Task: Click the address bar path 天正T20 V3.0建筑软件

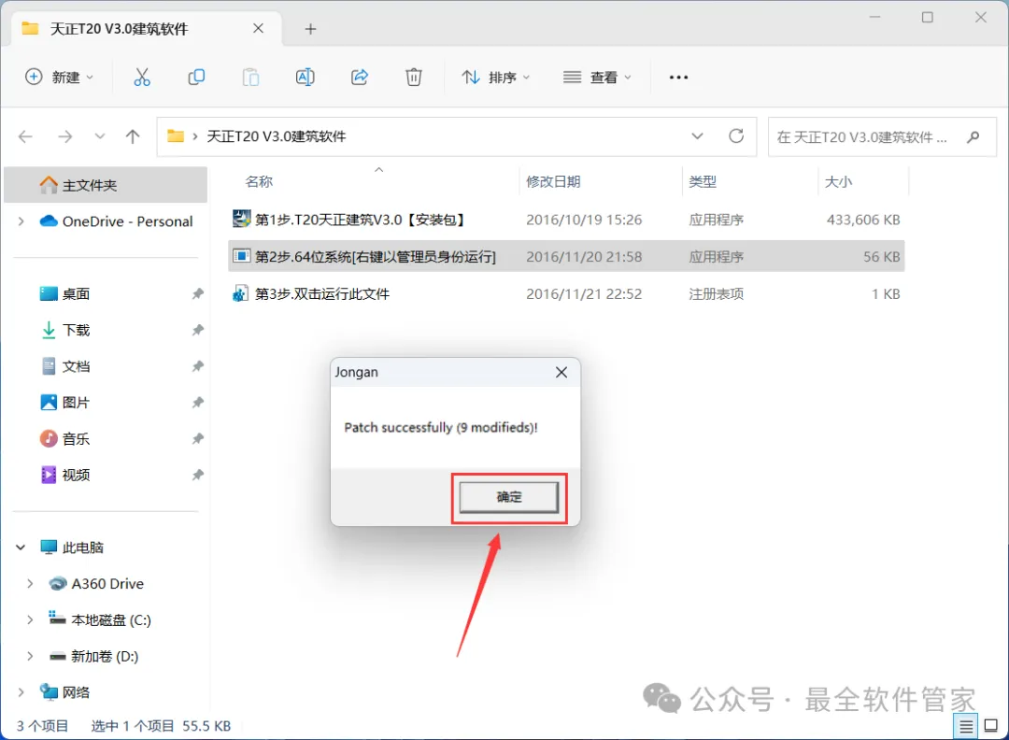Action: coord(276,136)
